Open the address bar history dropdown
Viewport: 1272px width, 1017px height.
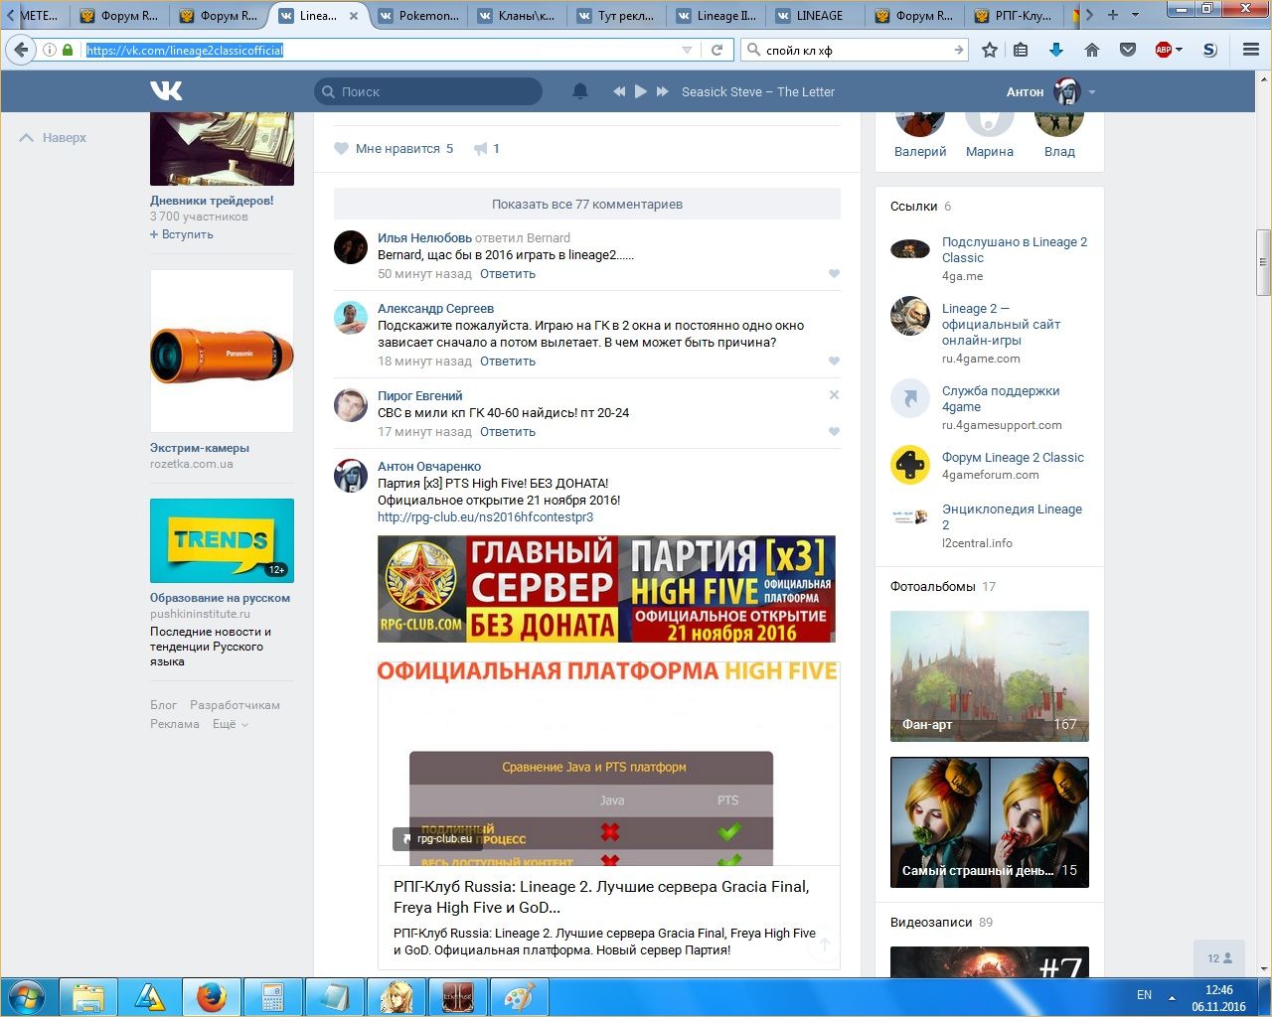coord(687,50)
